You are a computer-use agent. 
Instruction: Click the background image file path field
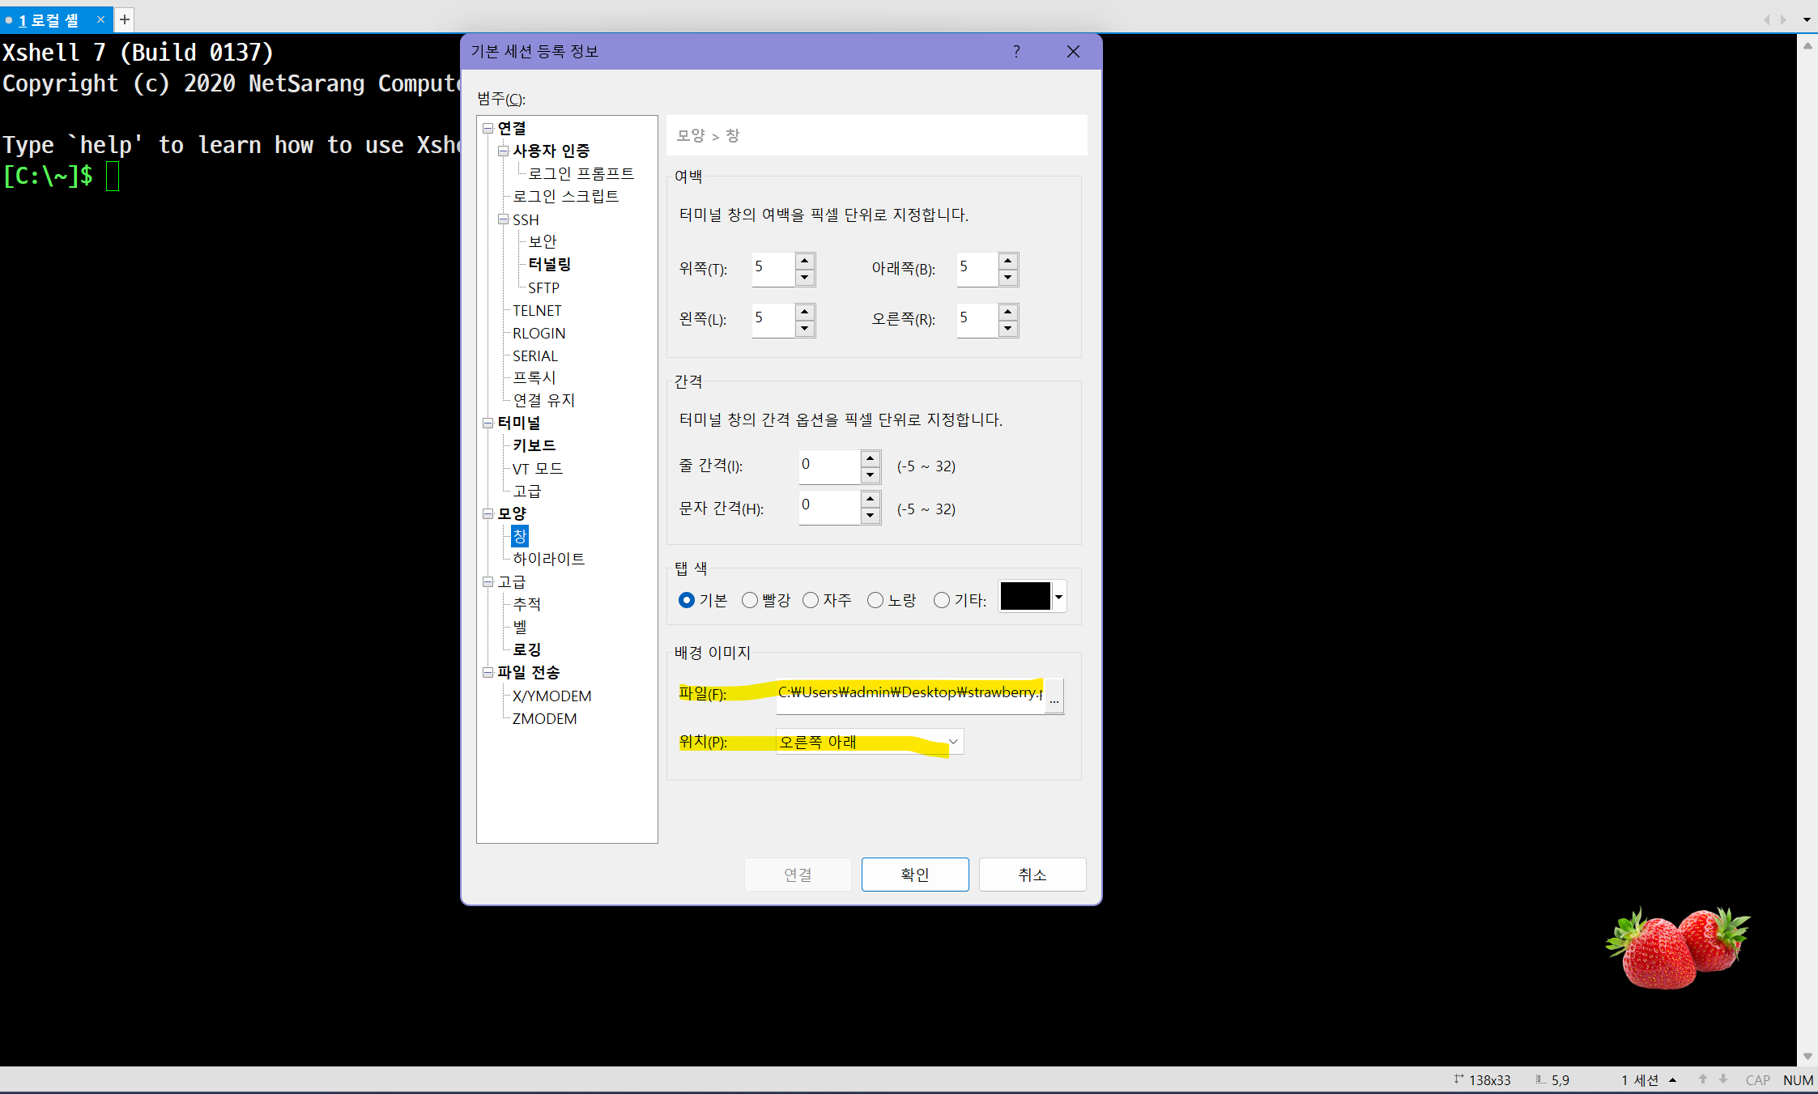[x=909, y=693]
